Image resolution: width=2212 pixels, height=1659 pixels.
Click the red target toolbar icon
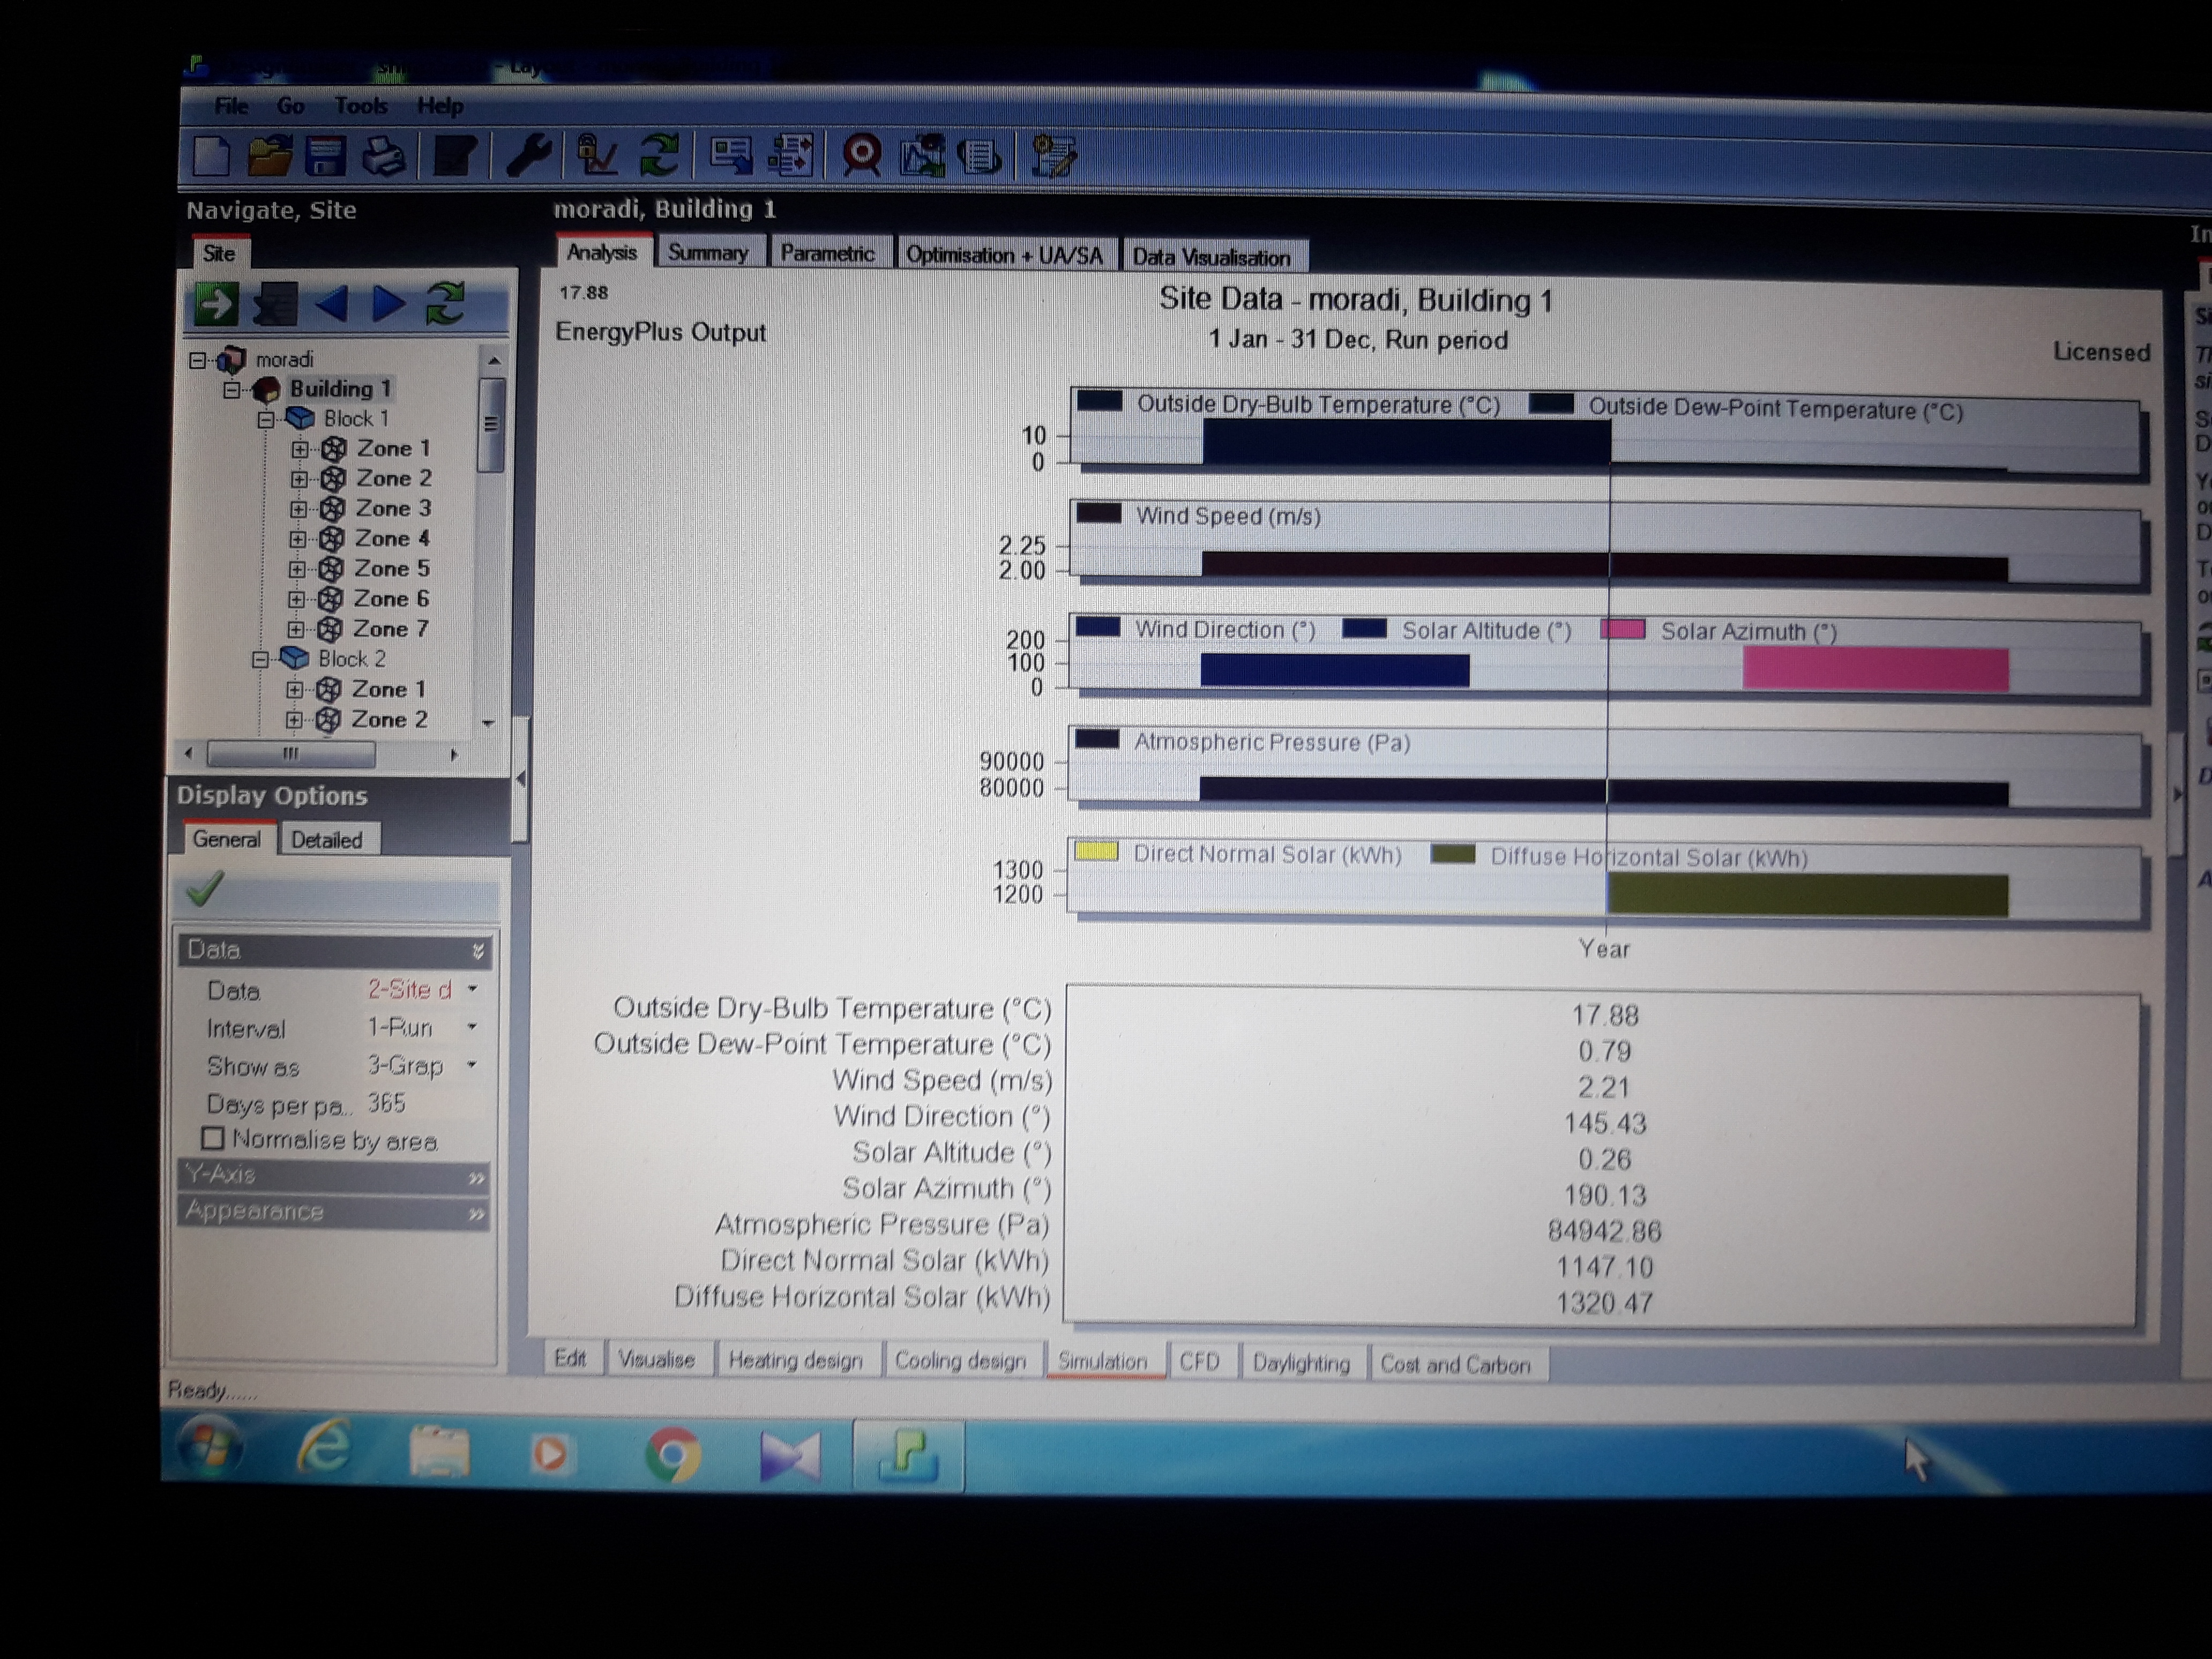coord(862,156)
